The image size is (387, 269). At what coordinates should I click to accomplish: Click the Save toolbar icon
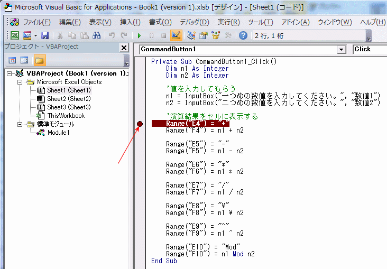pyautogui.click(x=45, y=35)
